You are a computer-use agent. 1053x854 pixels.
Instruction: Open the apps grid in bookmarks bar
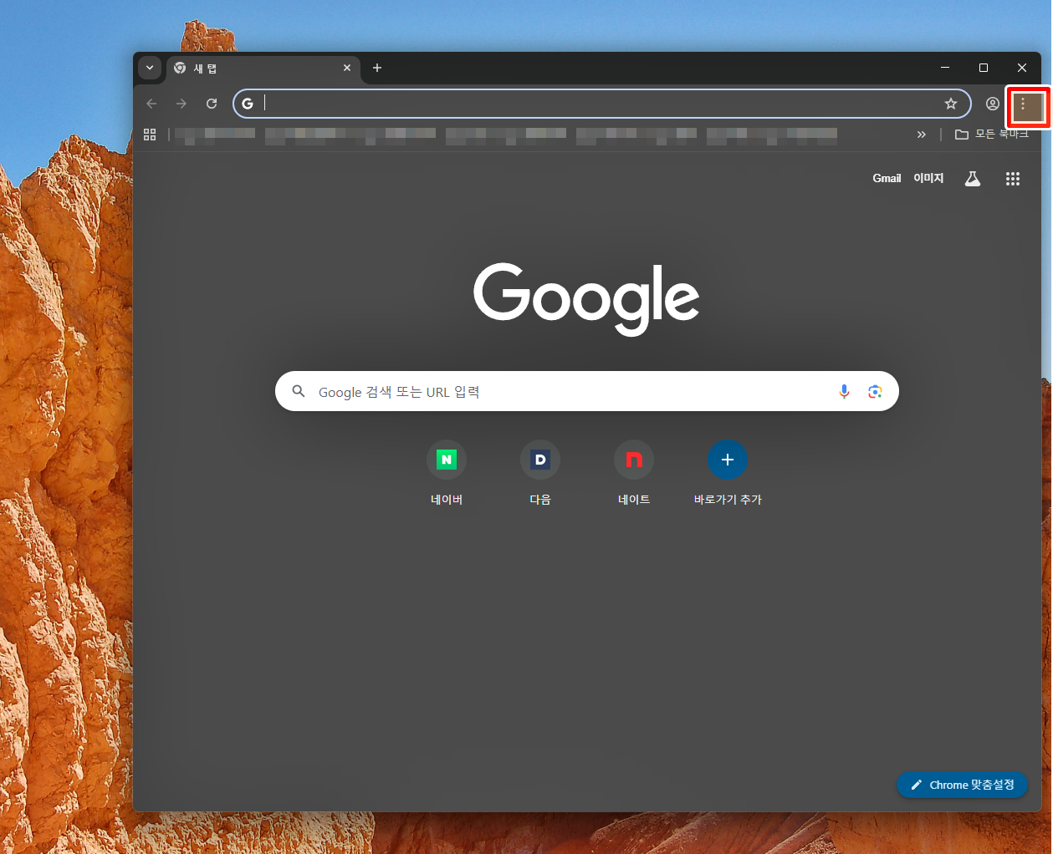tap(151, 134)
